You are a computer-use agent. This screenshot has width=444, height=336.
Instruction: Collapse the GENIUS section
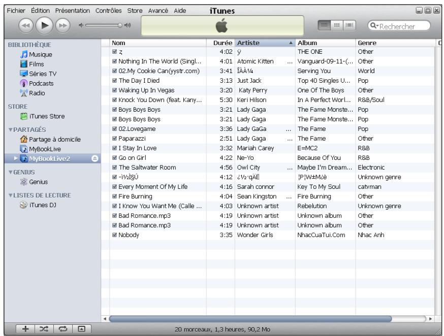tap(11, 172)
